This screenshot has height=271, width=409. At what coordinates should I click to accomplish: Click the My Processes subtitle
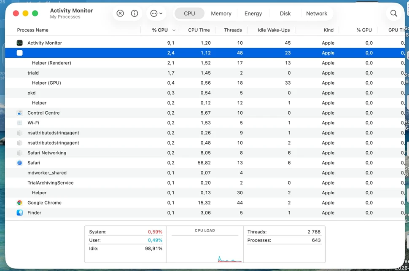tap(65, 17)
